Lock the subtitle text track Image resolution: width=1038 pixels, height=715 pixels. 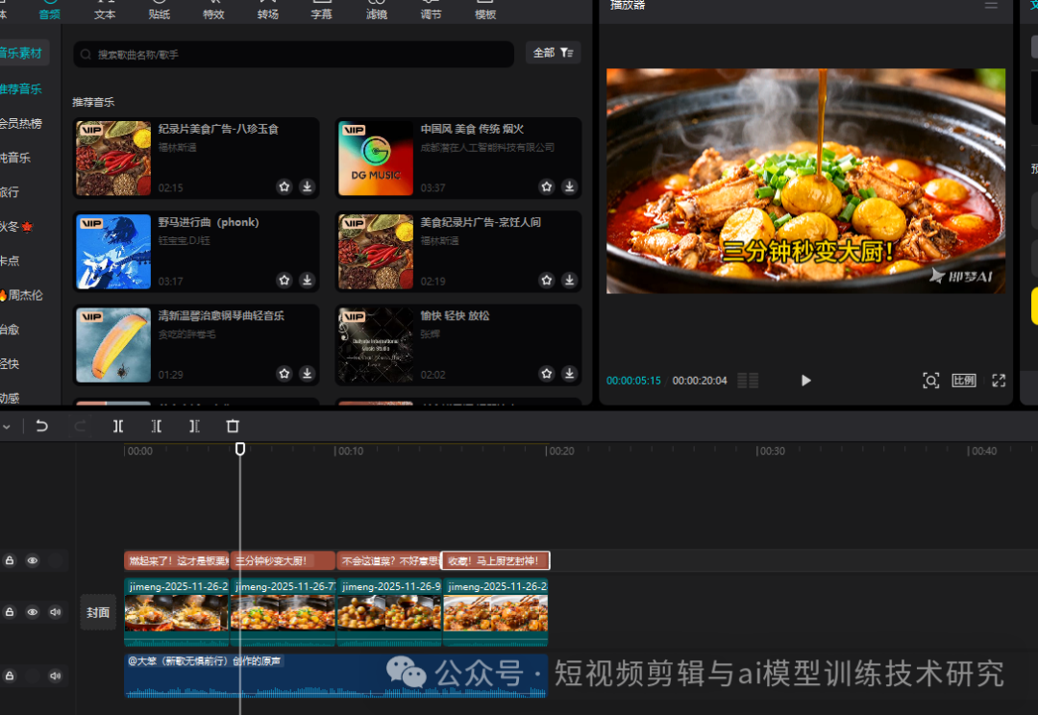click(10, 560)
